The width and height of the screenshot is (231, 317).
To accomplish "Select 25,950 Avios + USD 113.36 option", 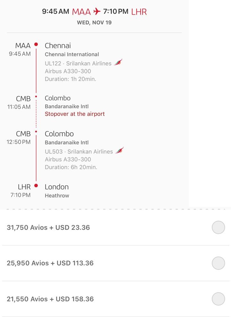I will tap(218, 263).
